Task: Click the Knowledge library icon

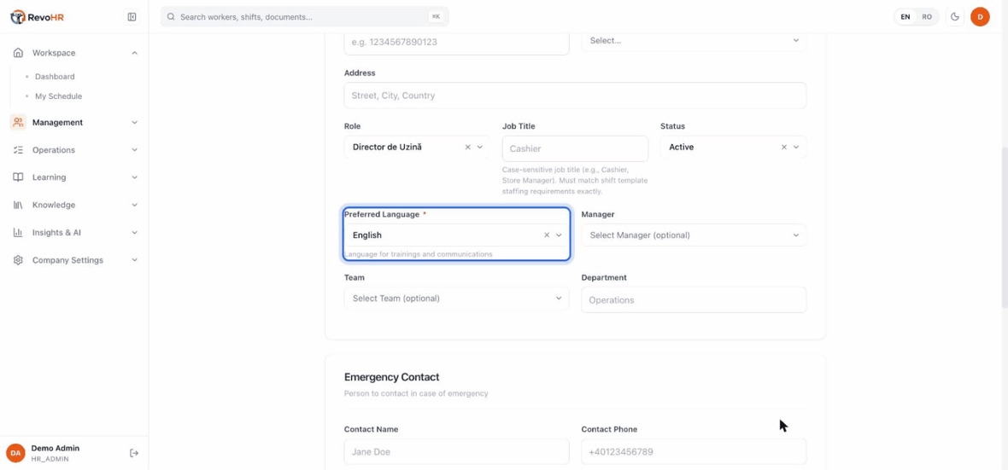Action: coord(18,205)
